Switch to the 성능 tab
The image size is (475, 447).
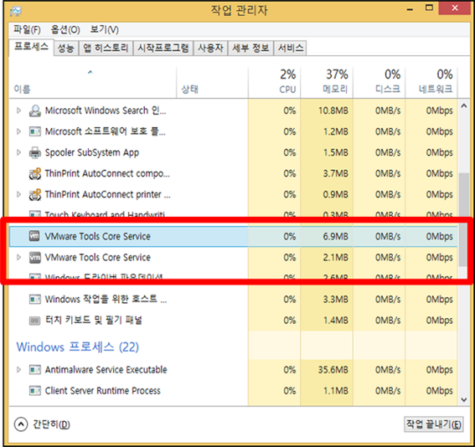click(66, 48)
